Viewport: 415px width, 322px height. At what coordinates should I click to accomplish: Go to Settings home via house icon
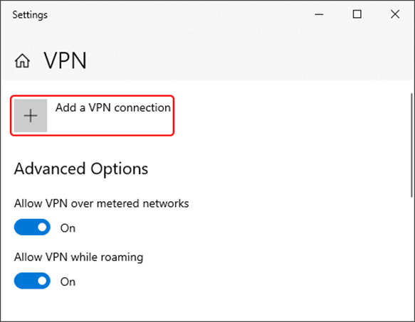point(22,61)
